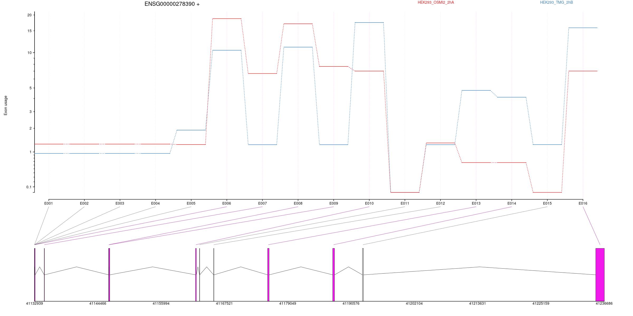633x316 pixels.
Task: Click the E003 exon label
Action: click(x=120, y=203)
